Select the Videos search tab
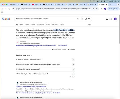The width and height of the screenshot is (120, 99). [x=33, y=24]
